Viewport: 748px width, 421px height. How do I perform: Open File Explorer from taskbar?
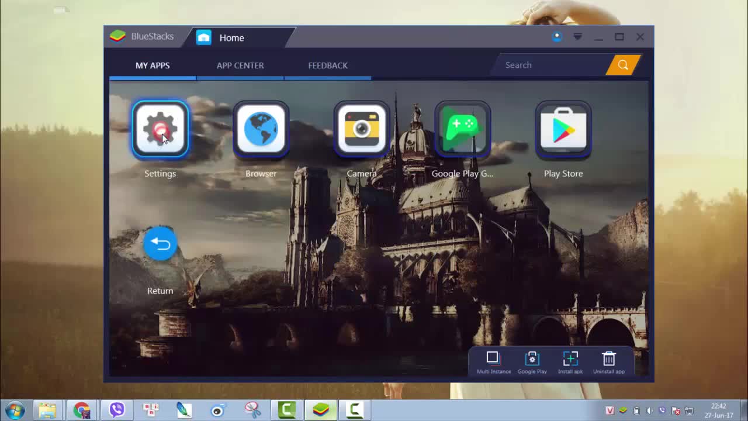pyautogui.click(x=47, y=410)
